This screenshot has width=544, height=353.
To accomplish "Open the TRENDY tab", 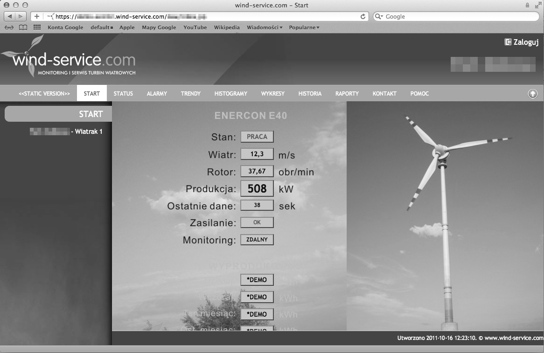I will [x=190, y=94].
